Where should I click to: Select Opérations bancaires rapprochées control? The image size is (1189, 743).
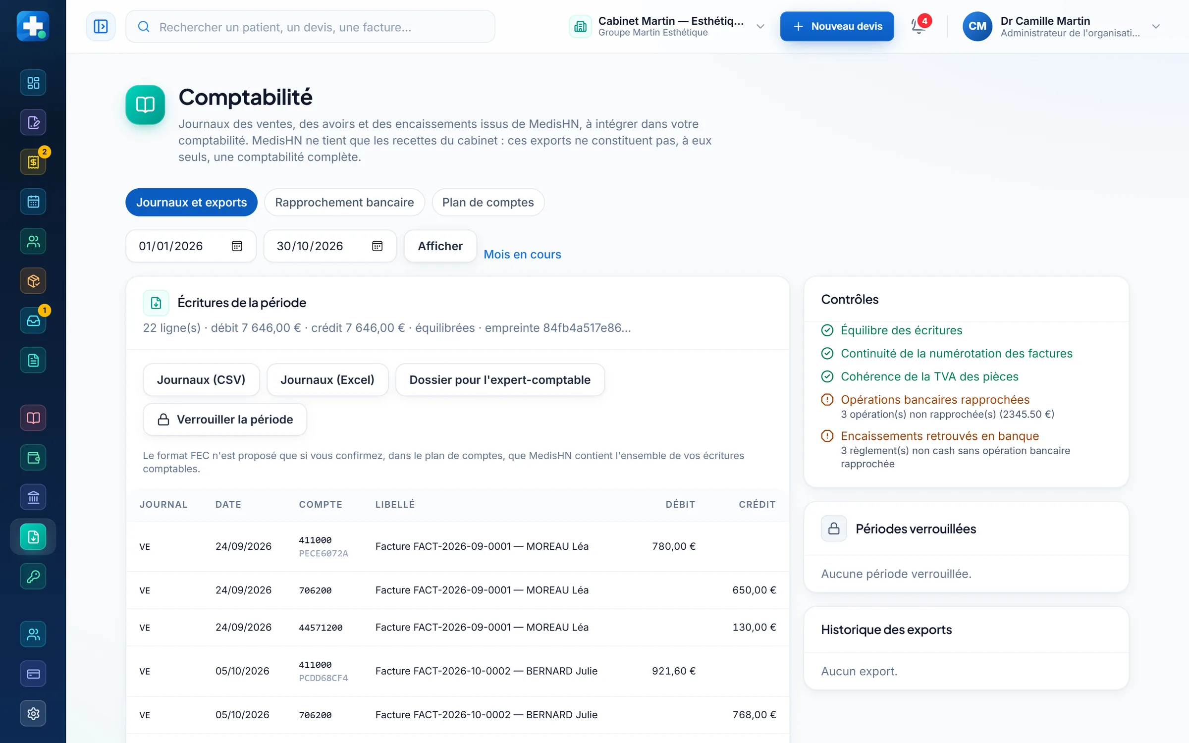(935, 399)
